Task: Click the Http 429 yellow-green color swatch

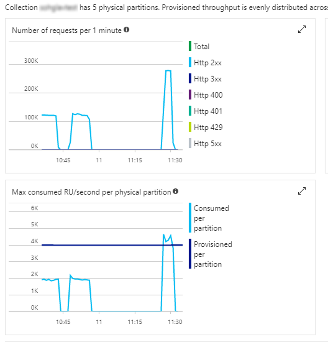Action: click(190, 127)
